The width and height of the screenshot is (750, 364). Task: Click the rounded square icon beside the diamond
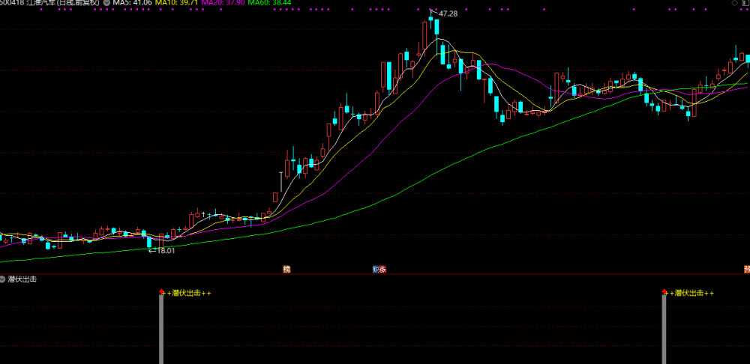(745, 3)
